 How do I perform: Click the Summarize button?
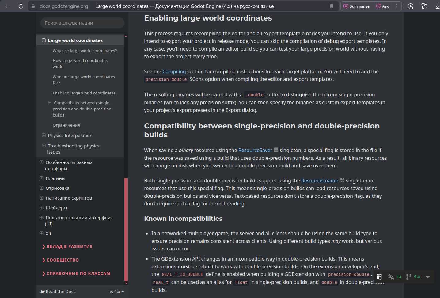pos(356,6)
